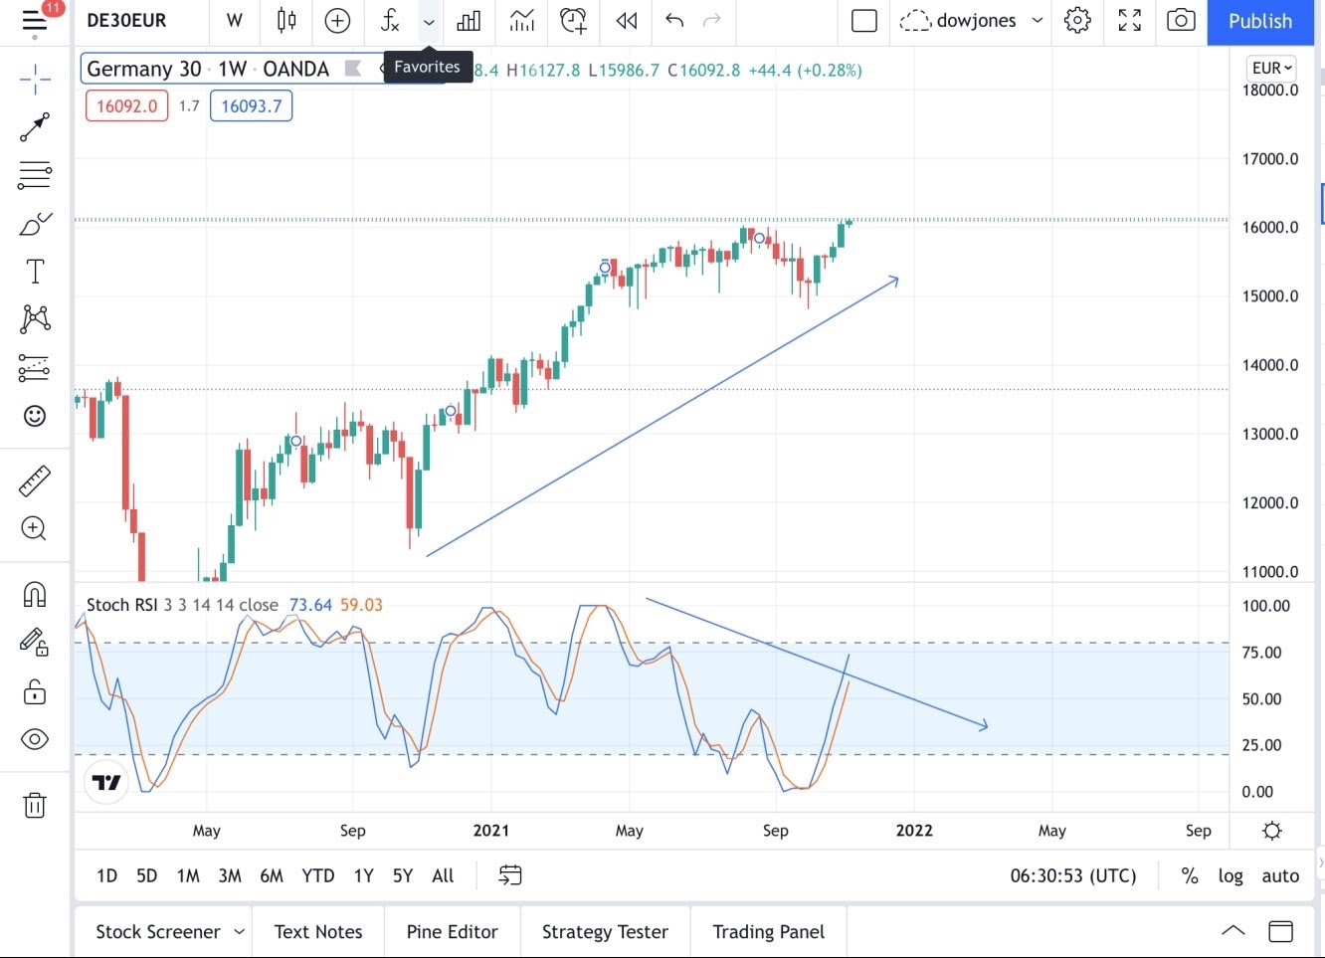
Task: Enter fullscreen mode
Action: tap(1129, 21)
